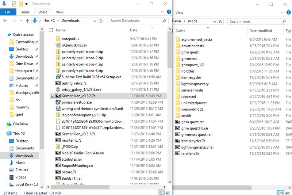Screen dimensions: 292x195
Task: Select the itemrecycler.7z archive icon in mods
Action: click(178, 141)
